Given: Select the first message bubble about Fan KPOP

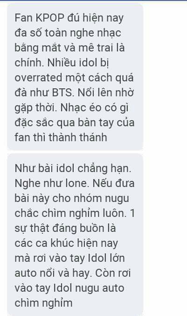Looking at the screenshot, I should pos(75,77).
